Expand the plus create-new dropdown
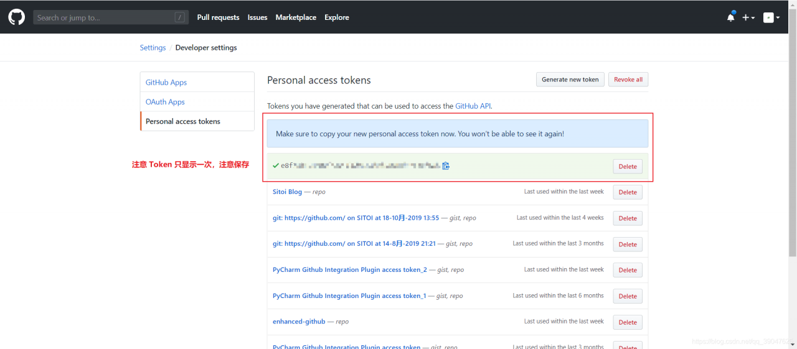The height and width of the screenshot is (349, 797). click(748, 17)
